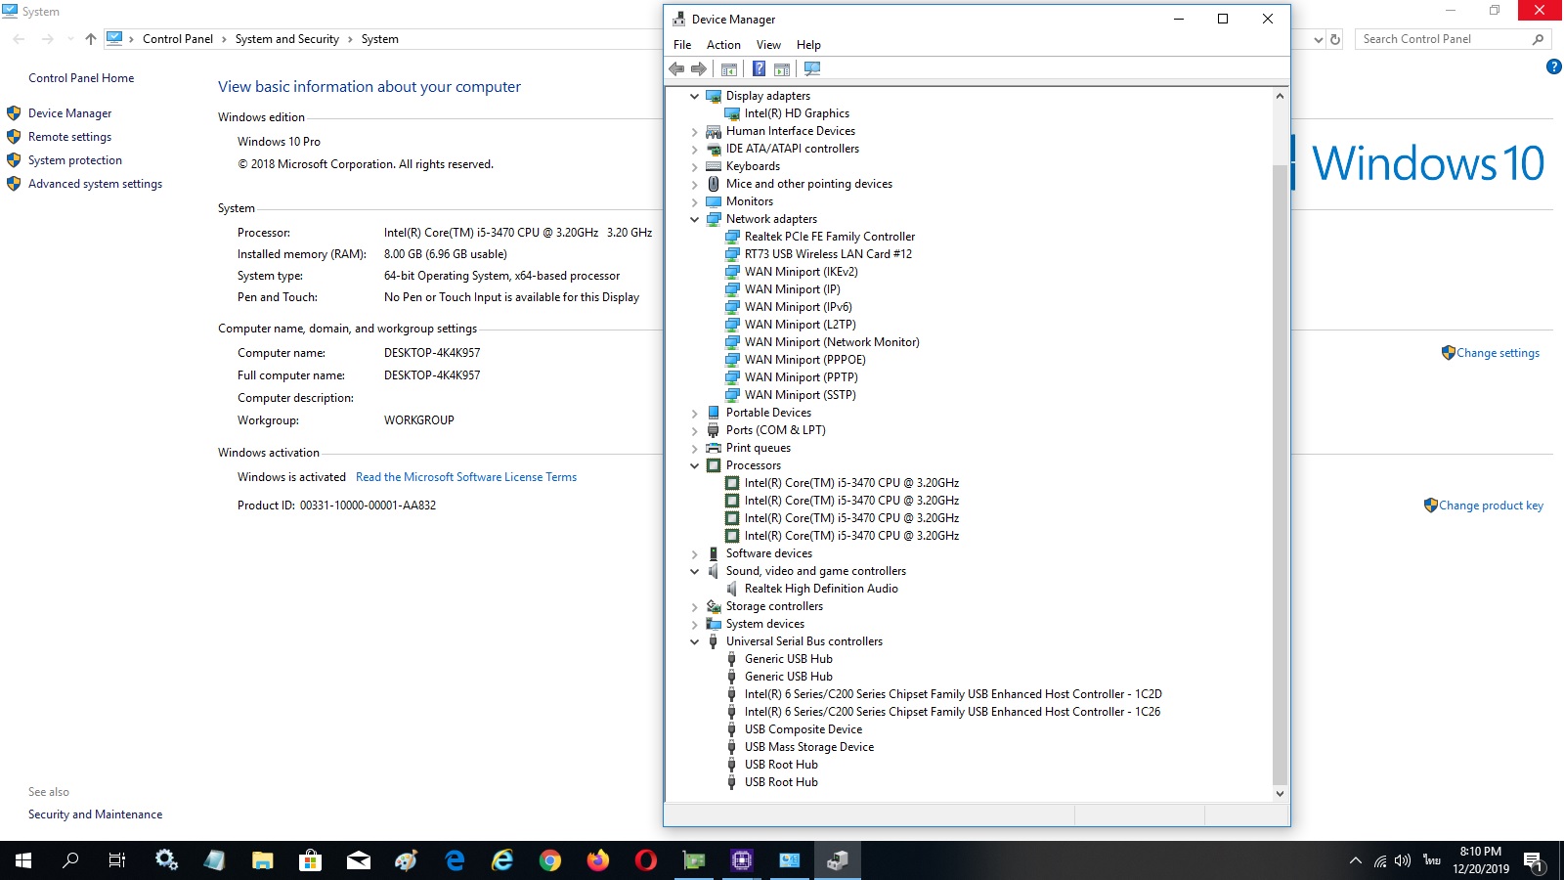
Task: Open Microsoft Store from the taskbar
Action: (x=310, y=860)
